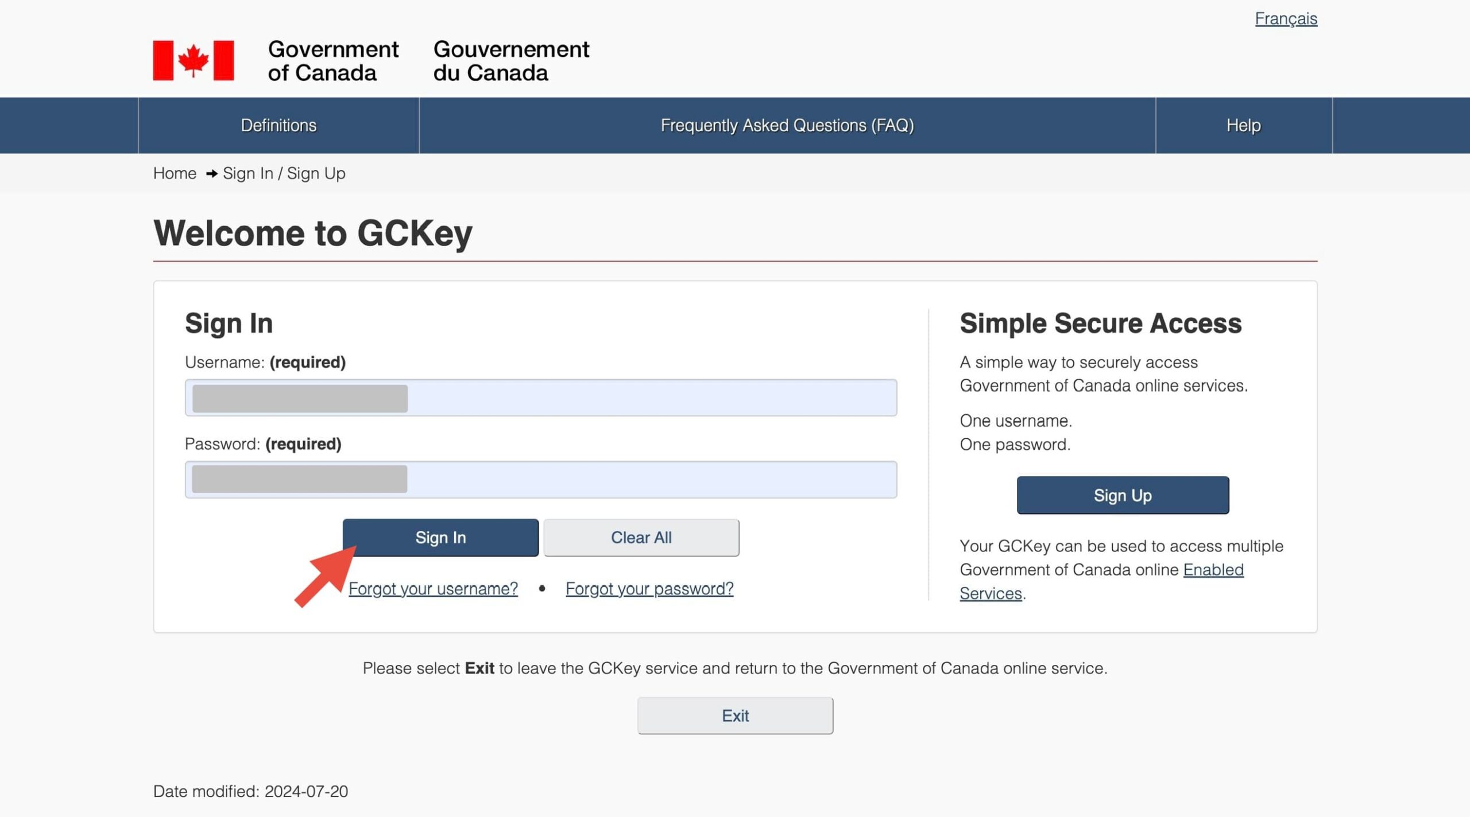Open Forgot your username link
This screenshot has width=1470, height=817.
pos(433,589)
